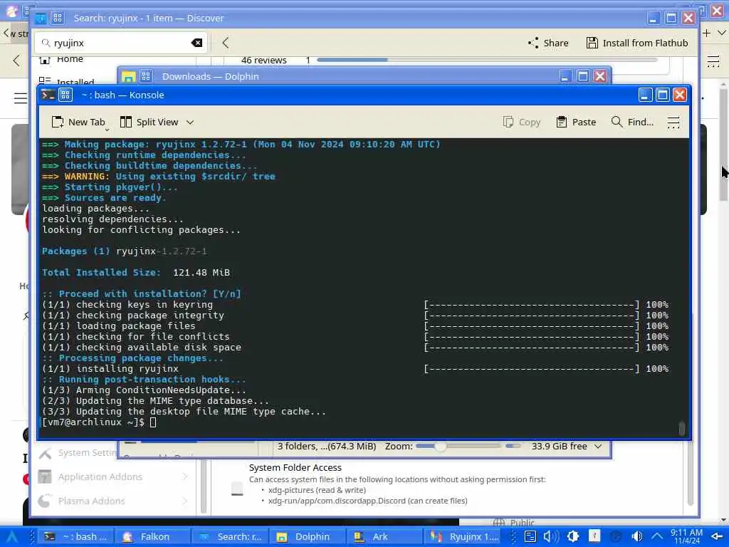The width and height of the screenshot is (729, 547).
Task: Switch to Falkon in the taskbar
Action: point(152,537)
